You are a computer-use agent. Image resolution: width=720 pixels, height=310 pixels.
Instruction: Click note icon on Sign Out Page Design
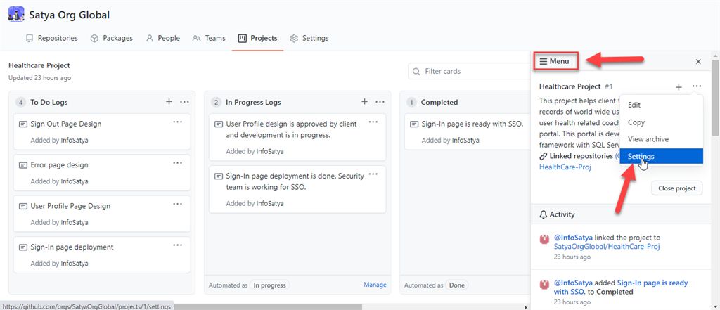pos(23,124)
